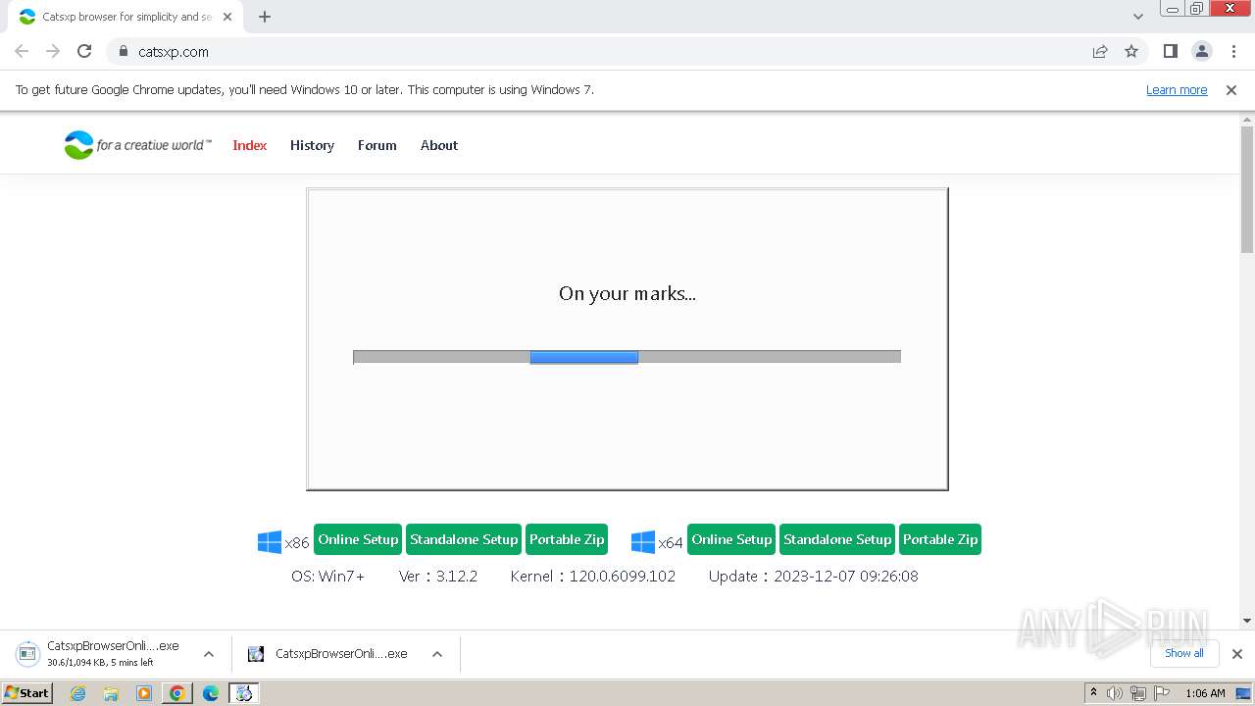Open the Chrome profile avatar
This screenshot has height=706, width=1255.
pos(1202,51)
